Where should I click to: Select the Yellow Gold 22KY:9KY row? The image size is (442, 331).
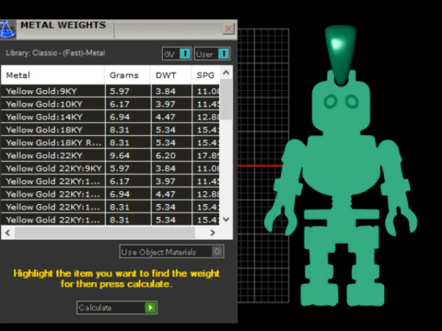[110, 168]
